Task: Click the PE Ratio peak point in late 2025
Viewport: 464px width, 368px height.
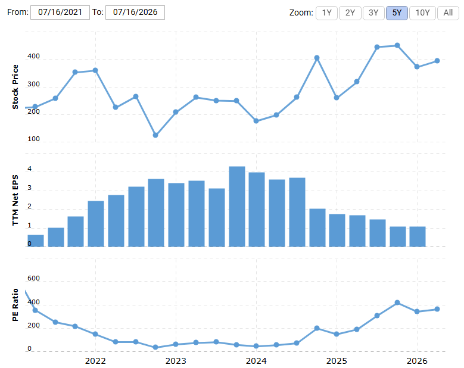Action: (397, 302)
